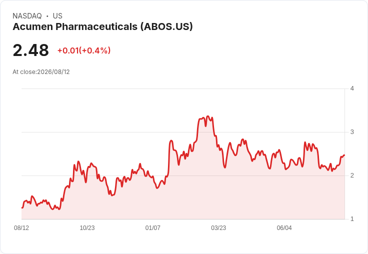Click the Acumen Pharmaceuticals (ABOS.US) title
This screenshot has height=254, width=368.
[102, 26]
